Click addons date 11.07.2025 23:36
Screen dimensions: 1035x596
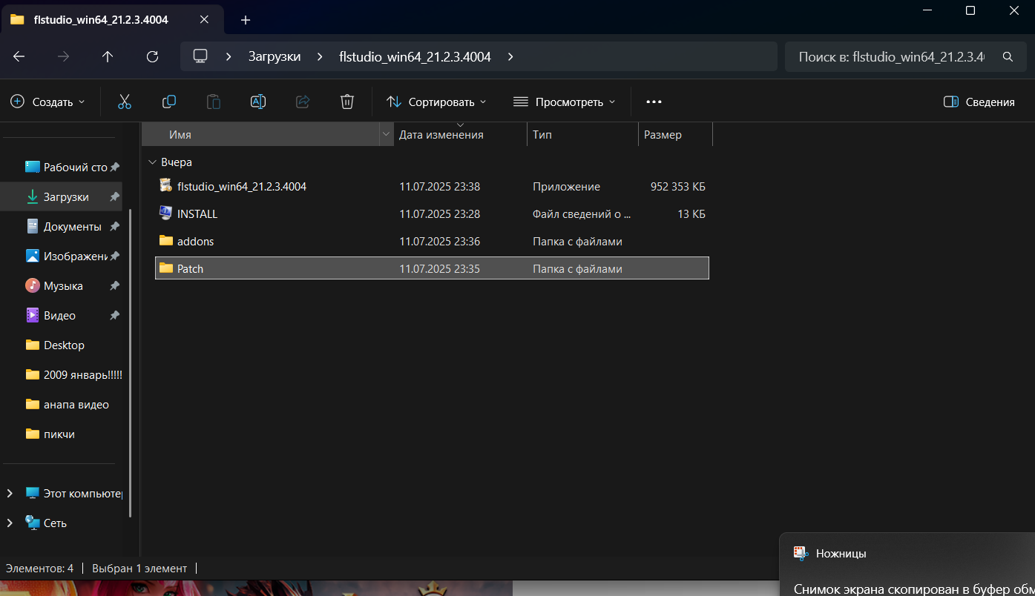439,242
